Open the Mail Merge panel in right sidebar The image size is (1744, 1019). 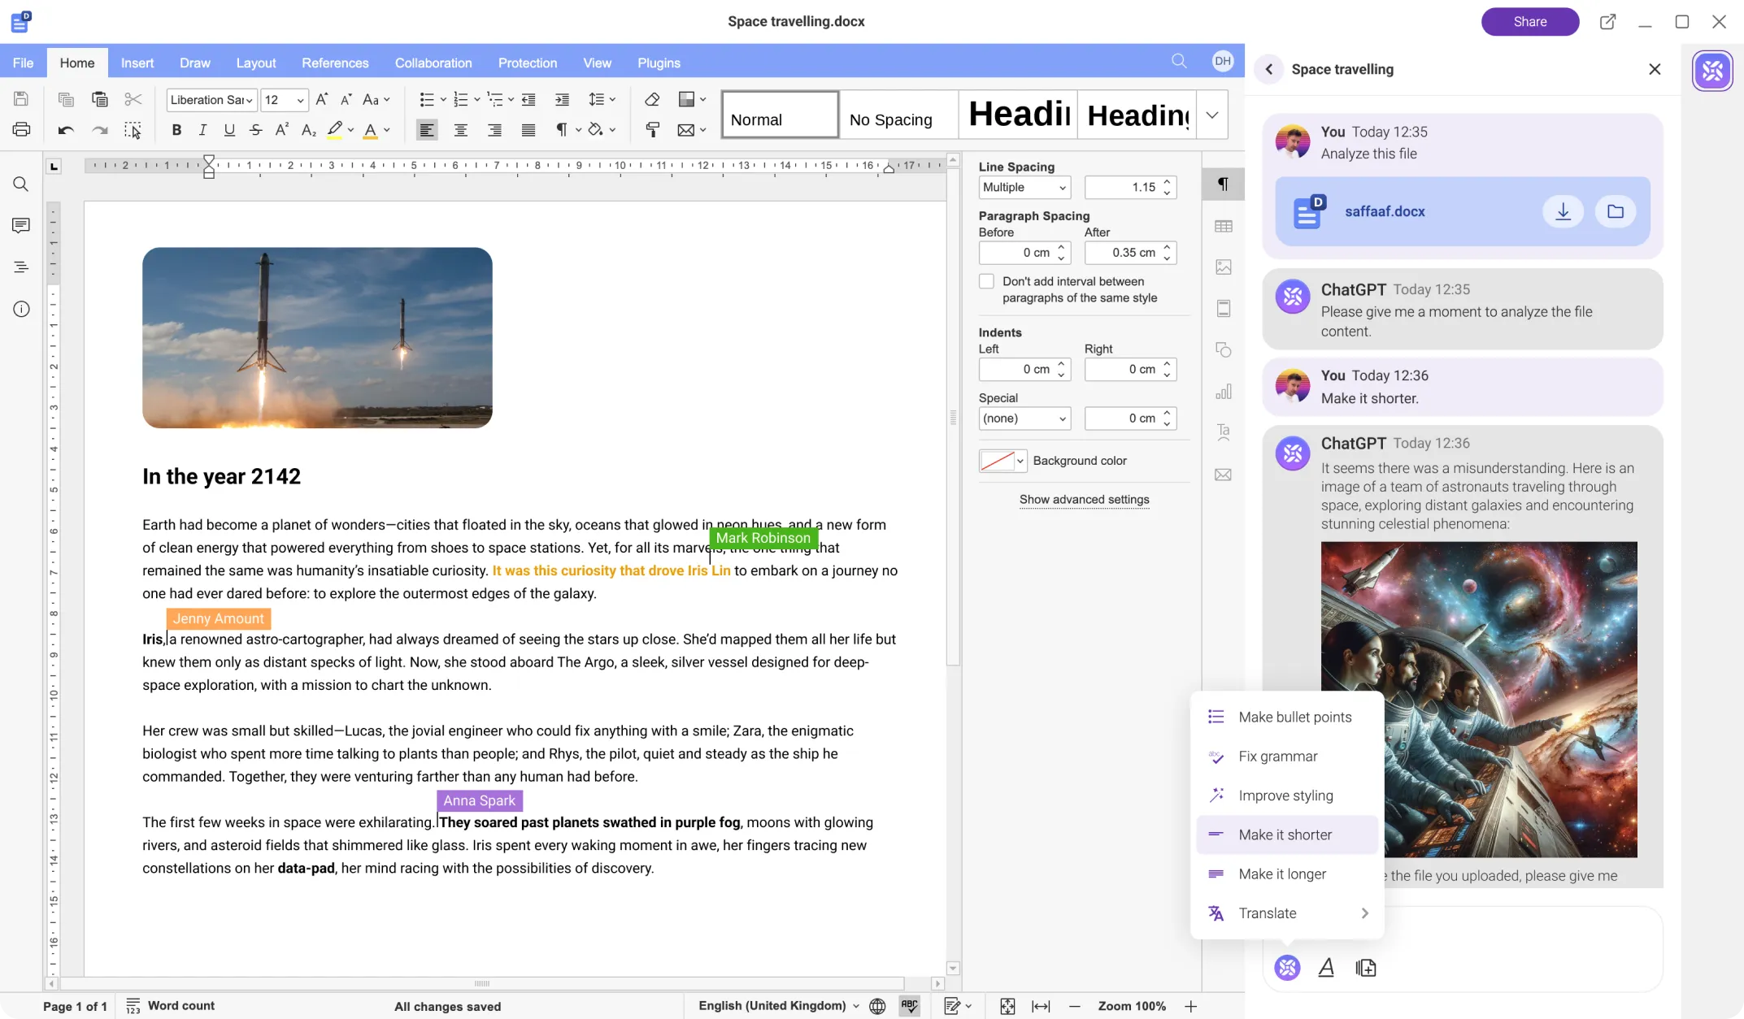[x=1223, y=474]
